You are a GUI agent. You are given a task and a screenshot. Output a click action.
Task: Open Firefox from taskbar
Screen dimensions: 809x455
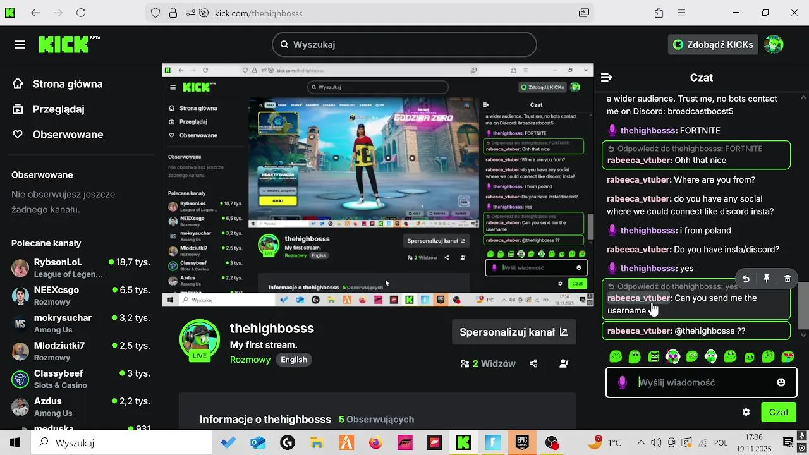click(x=376, y=442)
